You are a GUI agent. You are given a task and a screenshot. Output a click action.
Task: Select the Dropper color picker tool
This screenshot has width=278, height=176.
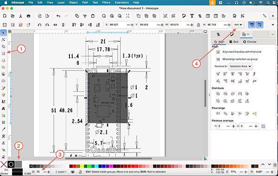coord(3,129)
